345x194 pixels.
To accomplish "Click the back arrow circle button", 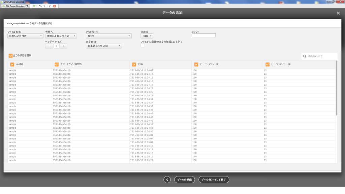I will coord(167,180).
